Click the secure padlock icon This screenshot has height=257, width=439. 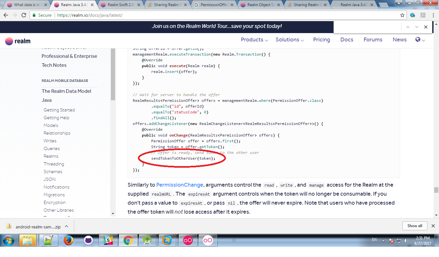click(34, 15)
